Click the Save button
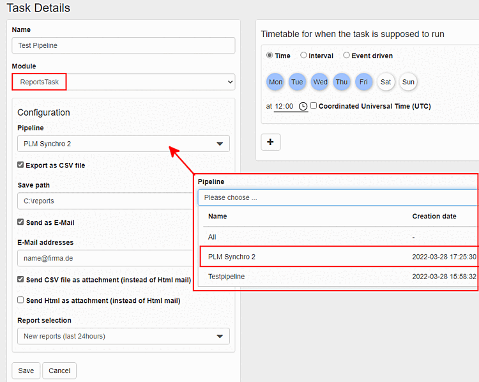The width and height of the screenshot is (479, 382). (26, 371)
